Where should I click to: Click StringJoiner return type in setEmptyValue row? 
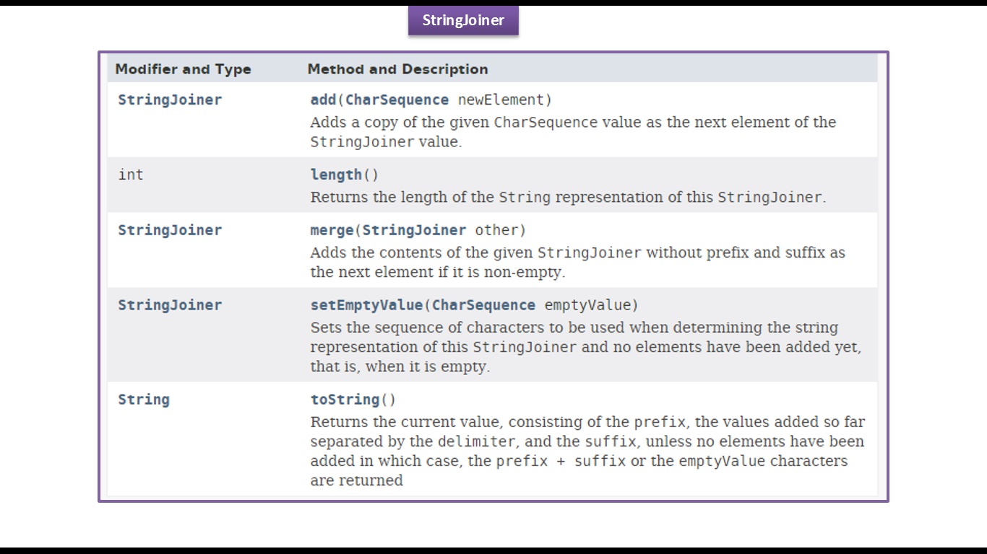(170, 304)
